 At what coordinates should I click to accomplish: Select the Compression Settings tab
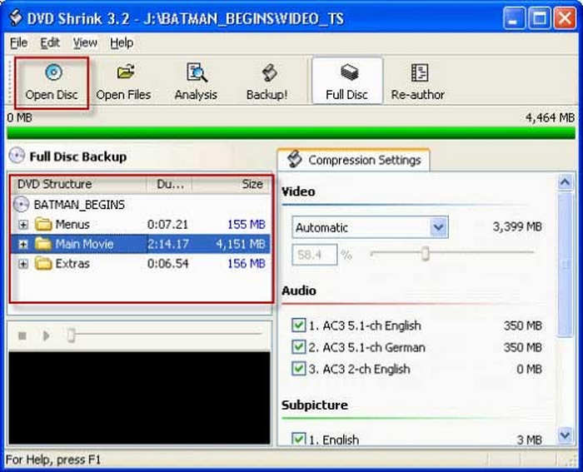(354, 160)
